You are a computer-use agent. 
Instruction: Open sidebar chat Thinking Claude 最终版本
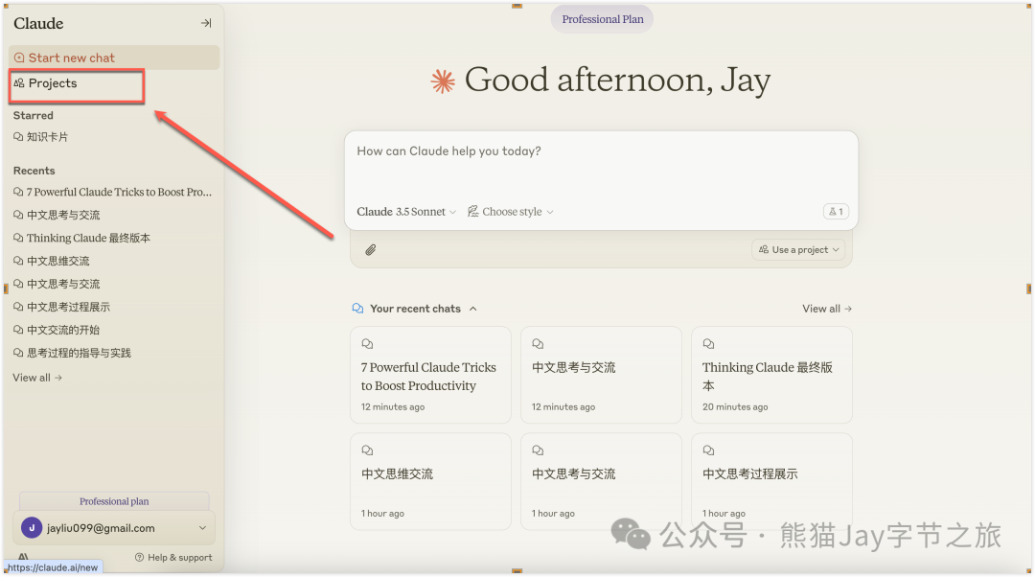tap(81, 238)
